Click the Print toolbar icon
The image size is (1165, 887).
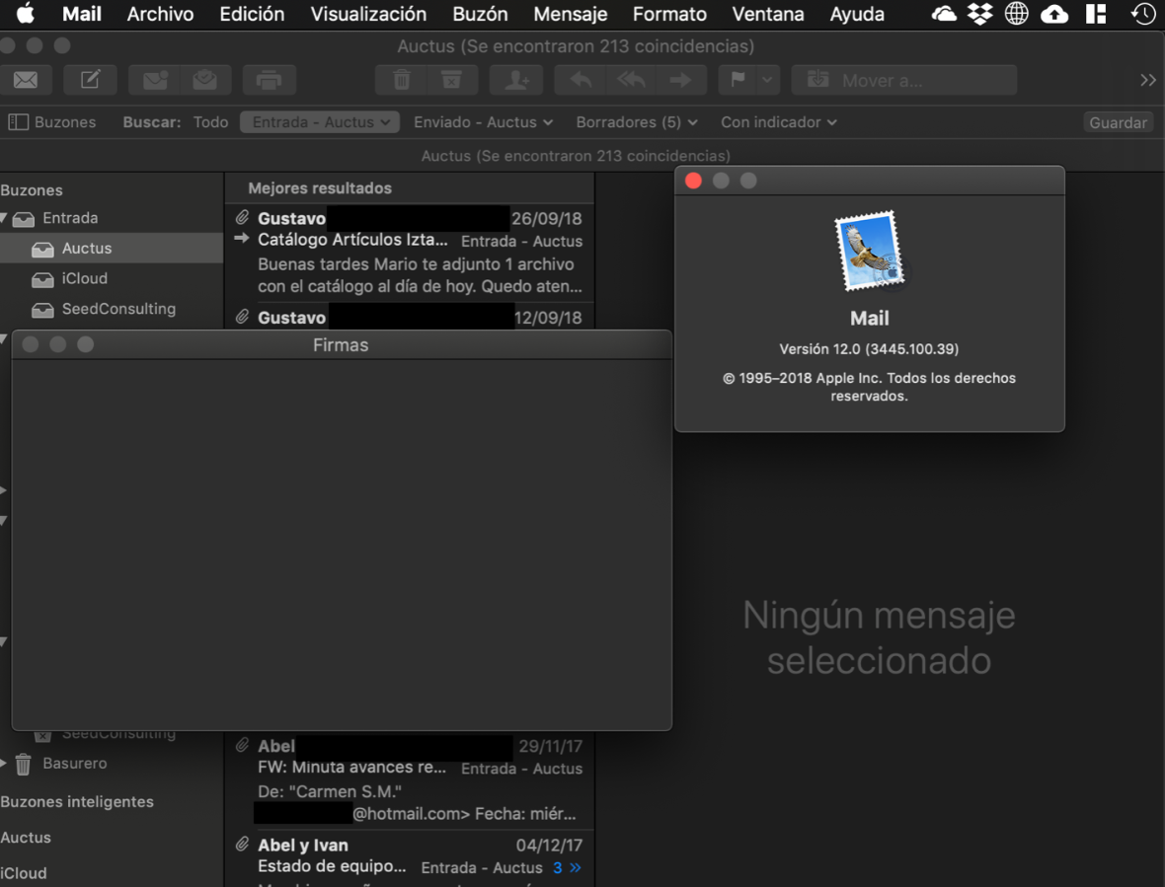point(269,80)
